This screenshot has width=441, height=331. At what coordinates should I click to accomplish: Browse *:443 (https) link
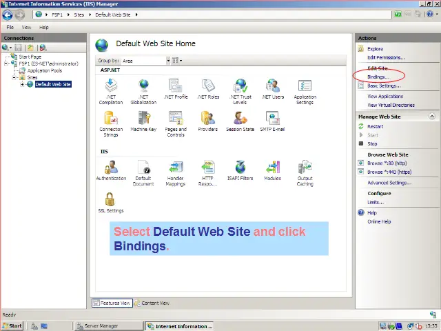(x=389, y=172)
